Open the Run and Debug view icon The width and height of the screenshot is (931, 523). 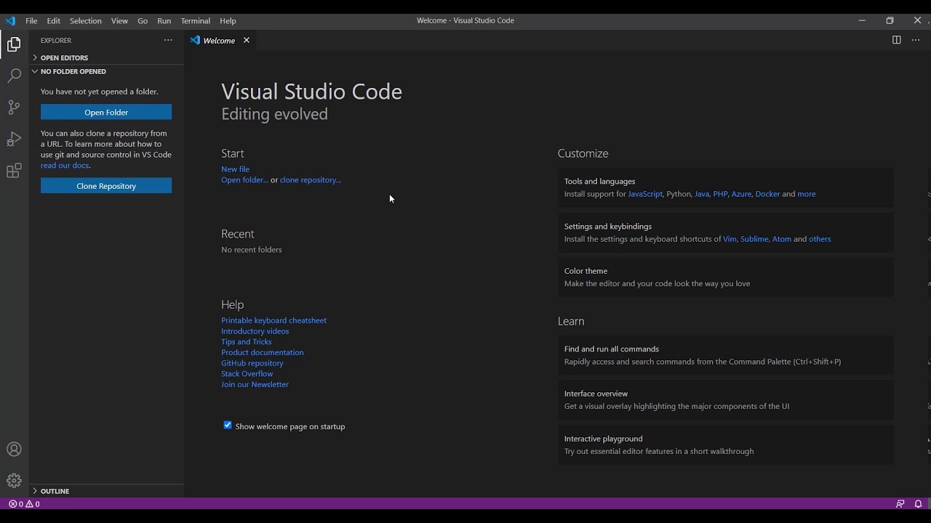[x=14, y=139]
